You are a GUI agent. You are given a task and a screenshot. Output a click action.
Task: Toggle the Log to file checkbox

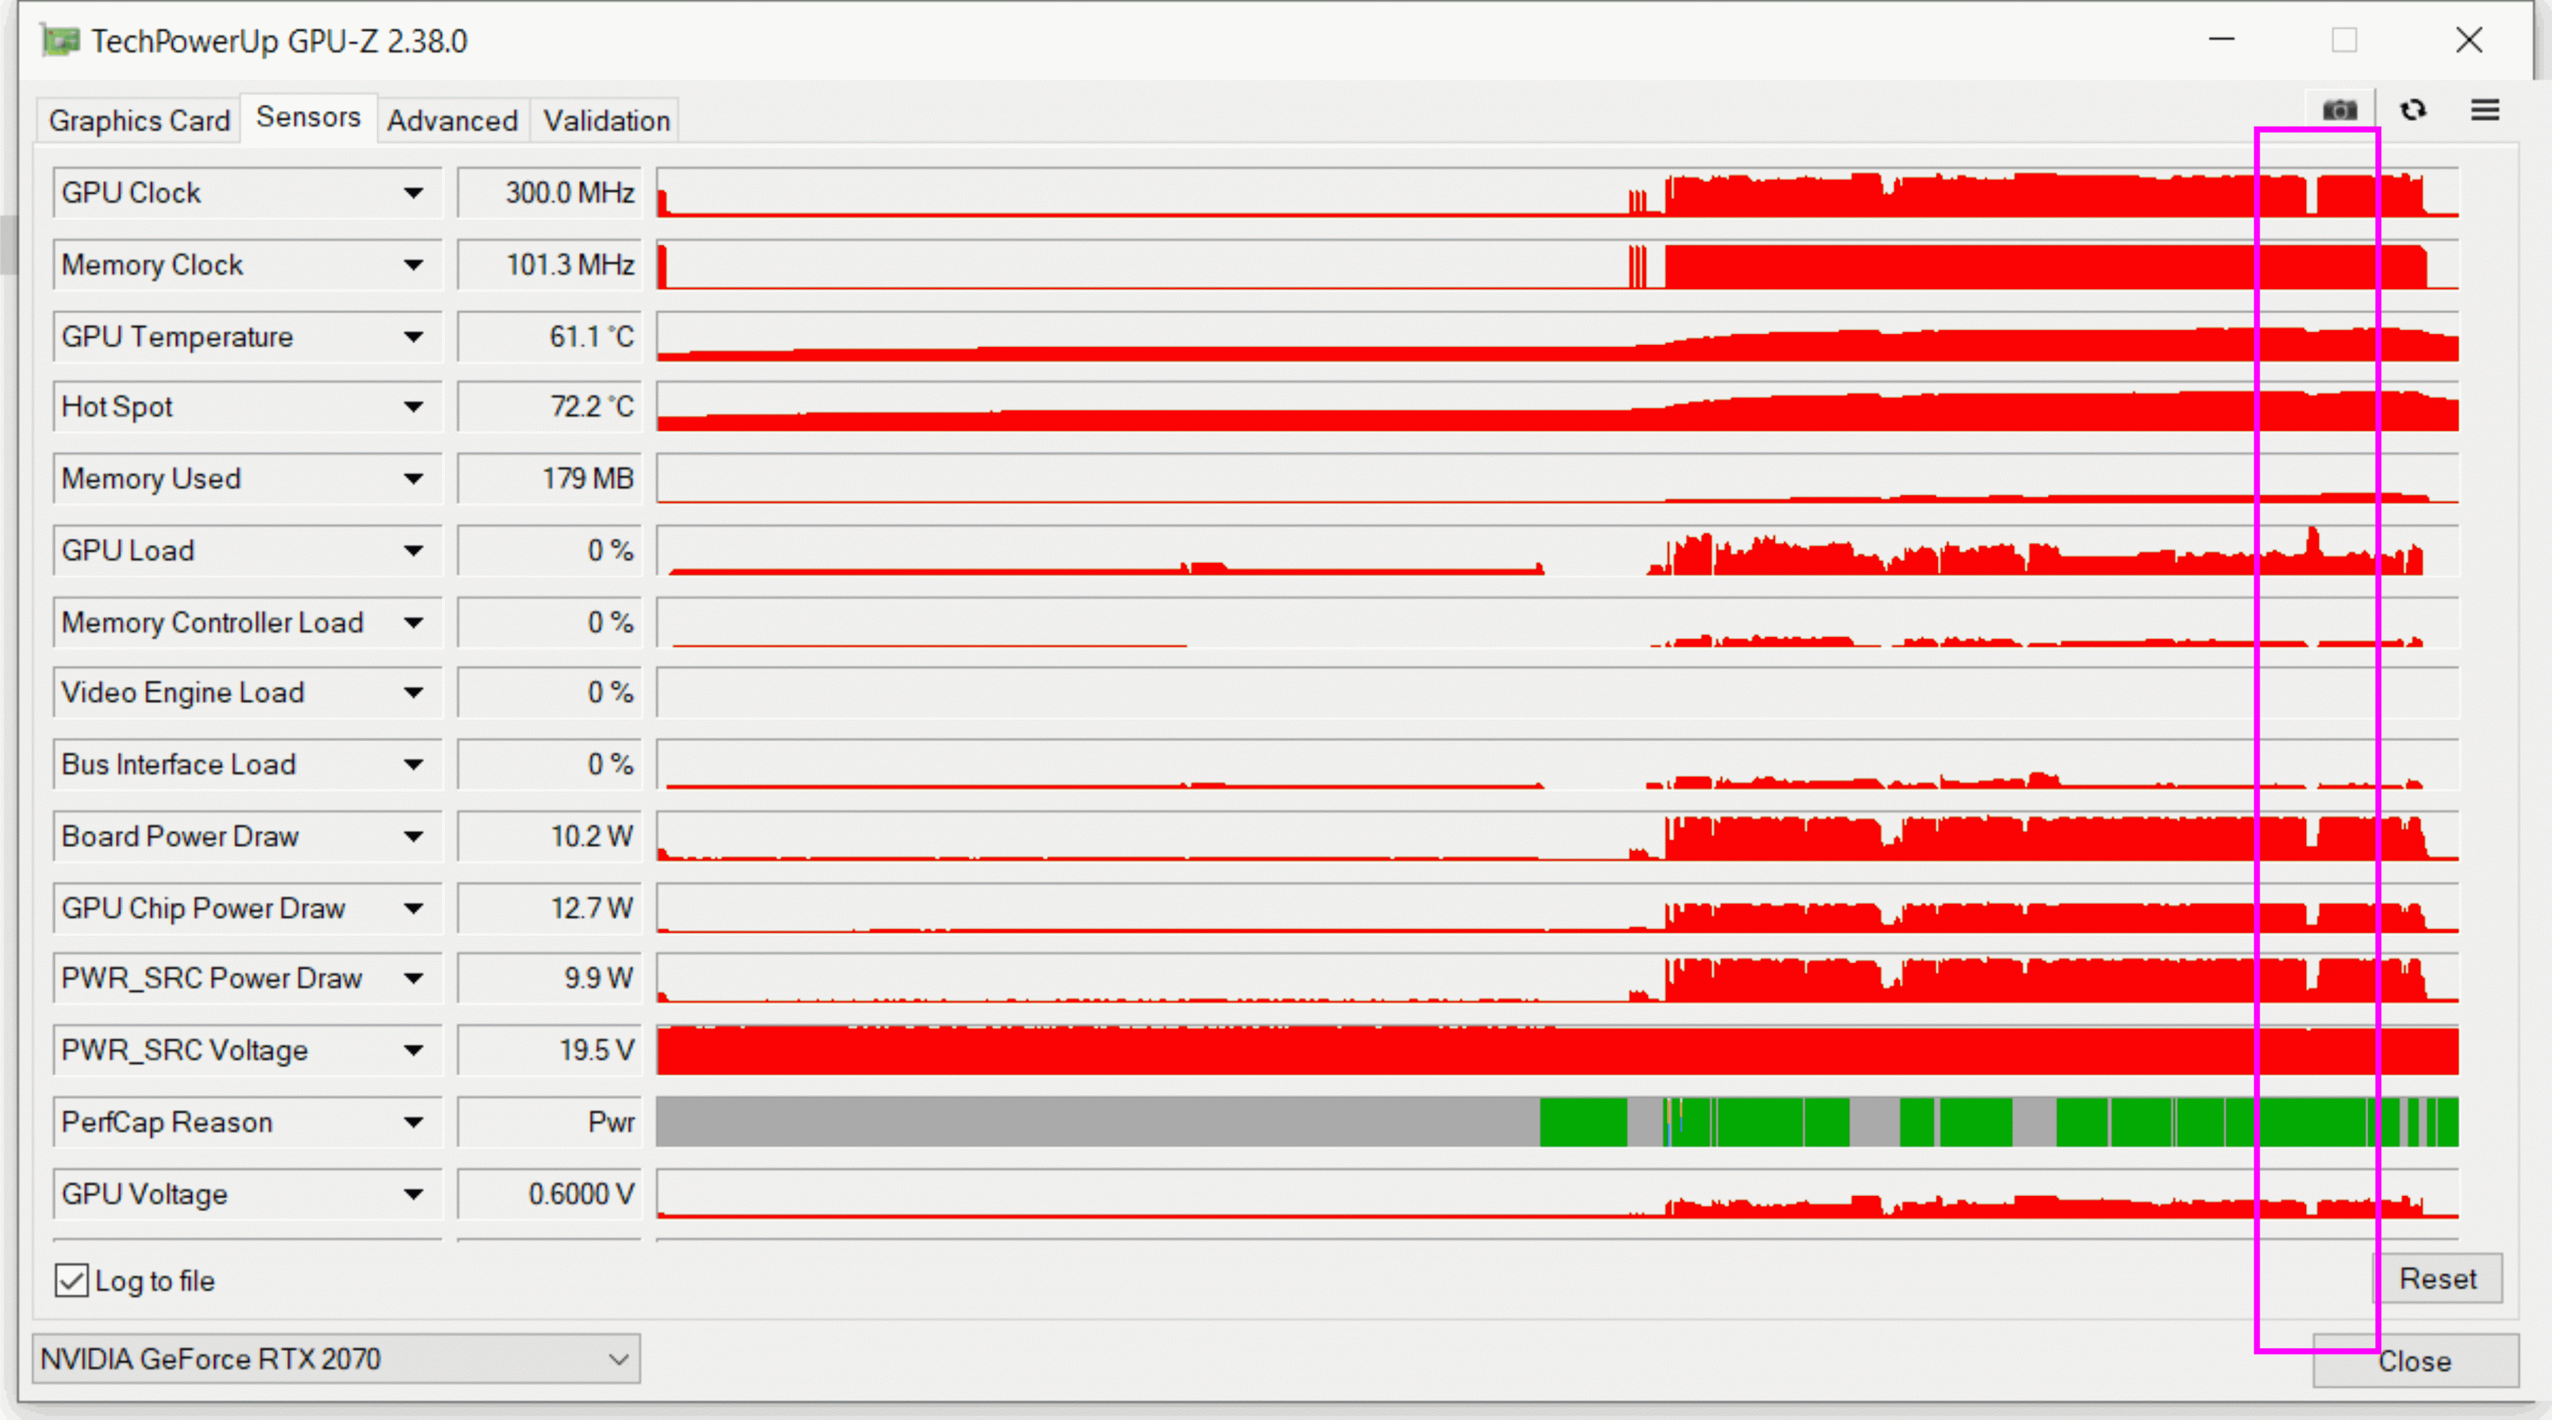[71, 1280]
